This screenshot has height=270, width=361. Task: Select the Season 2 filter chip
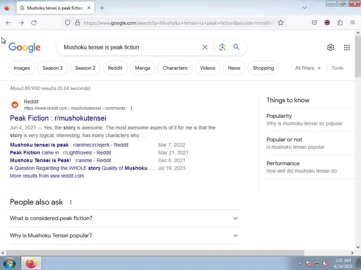[x=85, y=68]
